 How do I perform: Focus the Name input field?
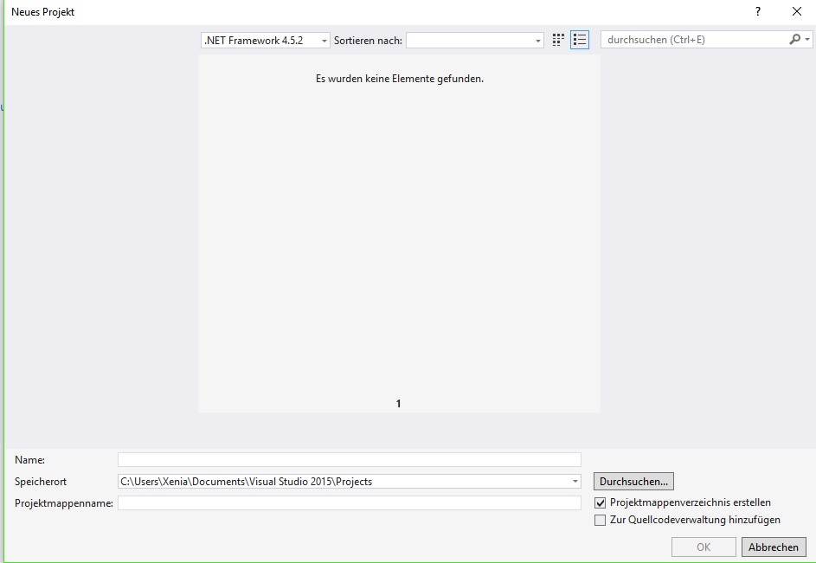pos(350,459)
